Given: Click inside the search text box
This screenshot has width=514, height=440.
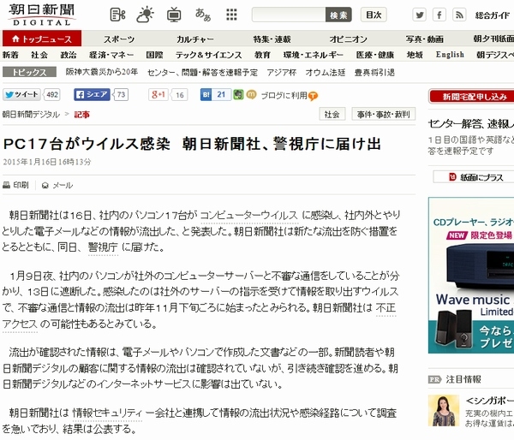Looking at the screenshot, I should pyautogui.click(x=289, y=15).
